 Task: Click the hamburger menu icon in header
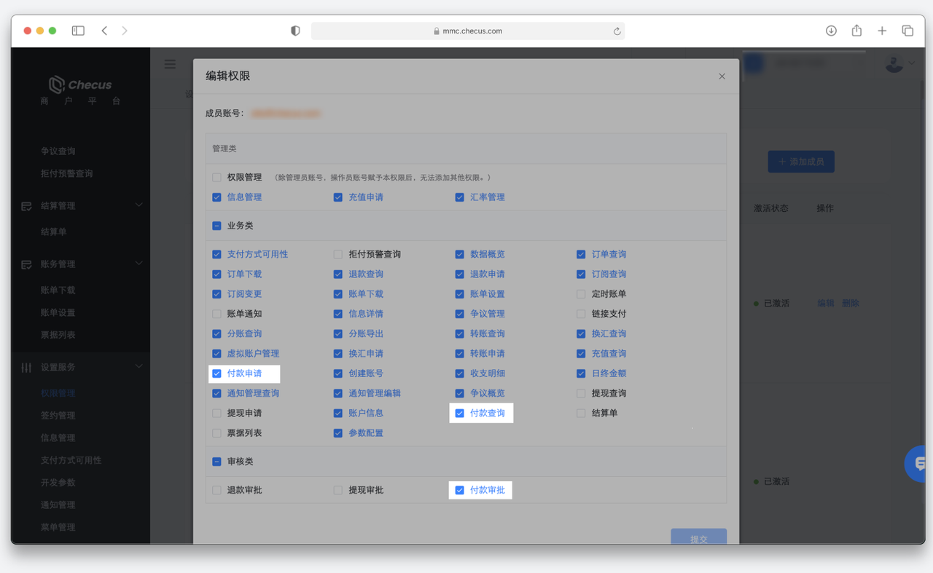(170, 64)
